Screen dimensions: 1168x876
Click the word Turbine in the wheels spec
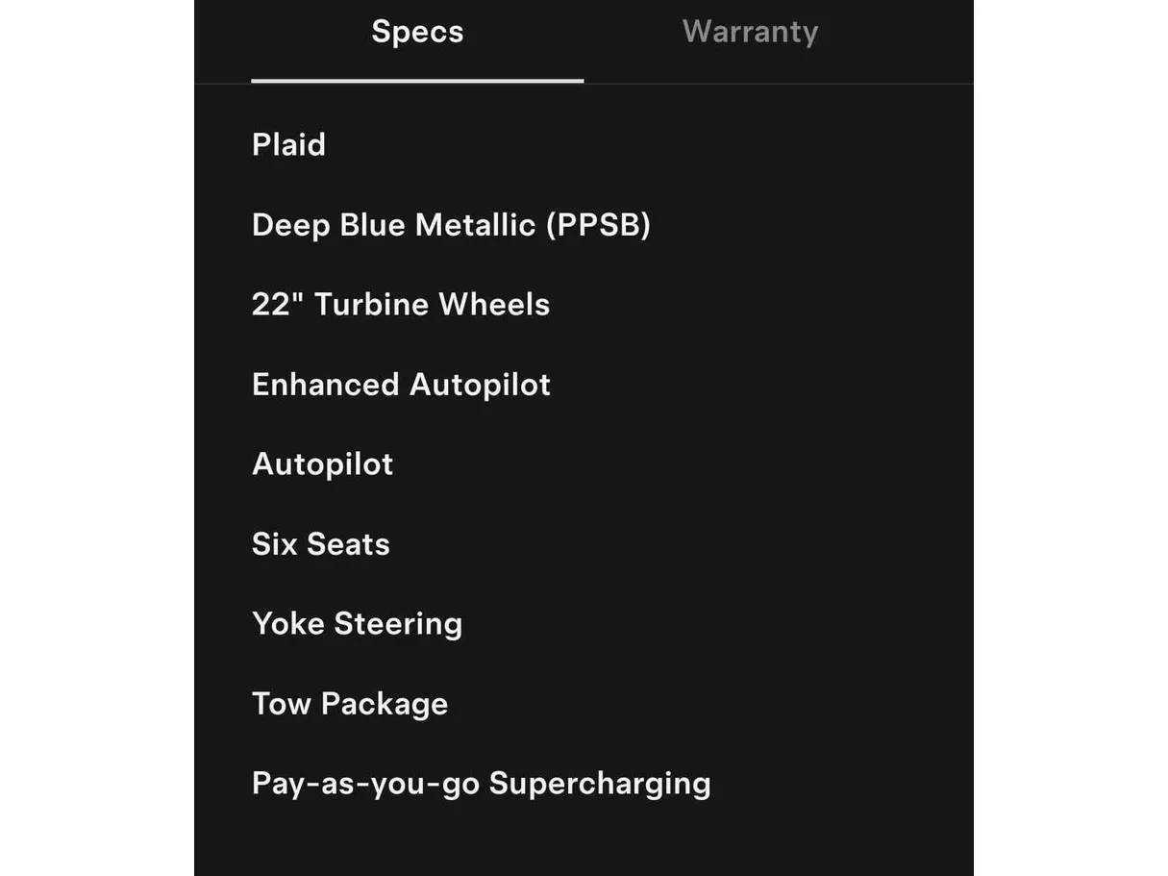tap(372, 305)
